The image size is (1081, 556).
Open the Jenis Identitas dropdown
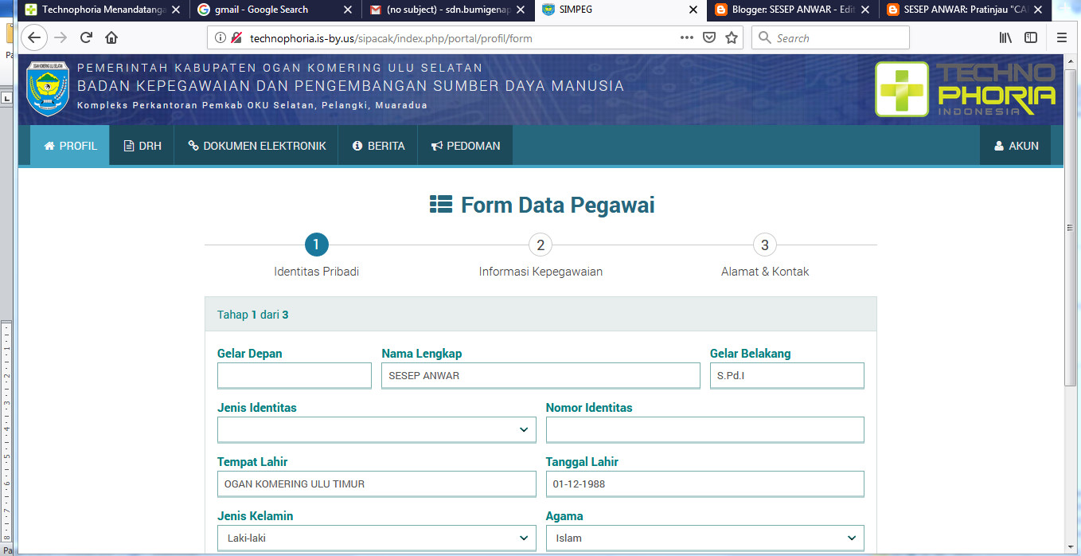click(x=377, y=429)
